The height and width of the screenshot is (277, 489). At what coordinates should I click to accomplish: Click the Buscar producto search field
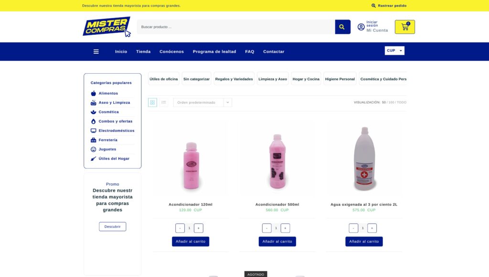236,27
